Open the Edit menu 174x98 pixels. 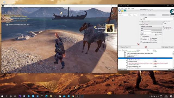pos(122,8)
